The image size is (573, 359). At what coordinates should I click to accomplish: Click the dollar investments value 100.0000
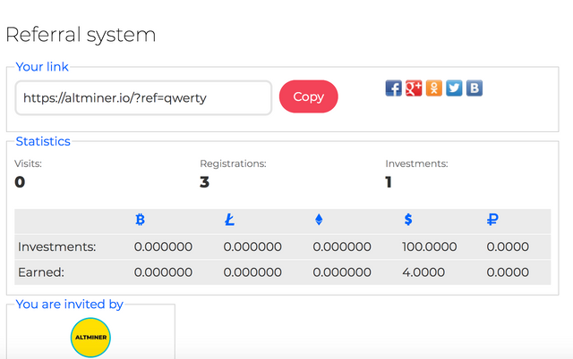[x=430, y=246]
